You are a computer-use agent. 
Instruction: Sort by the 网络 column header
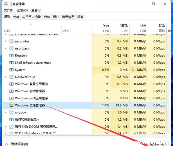157,28
